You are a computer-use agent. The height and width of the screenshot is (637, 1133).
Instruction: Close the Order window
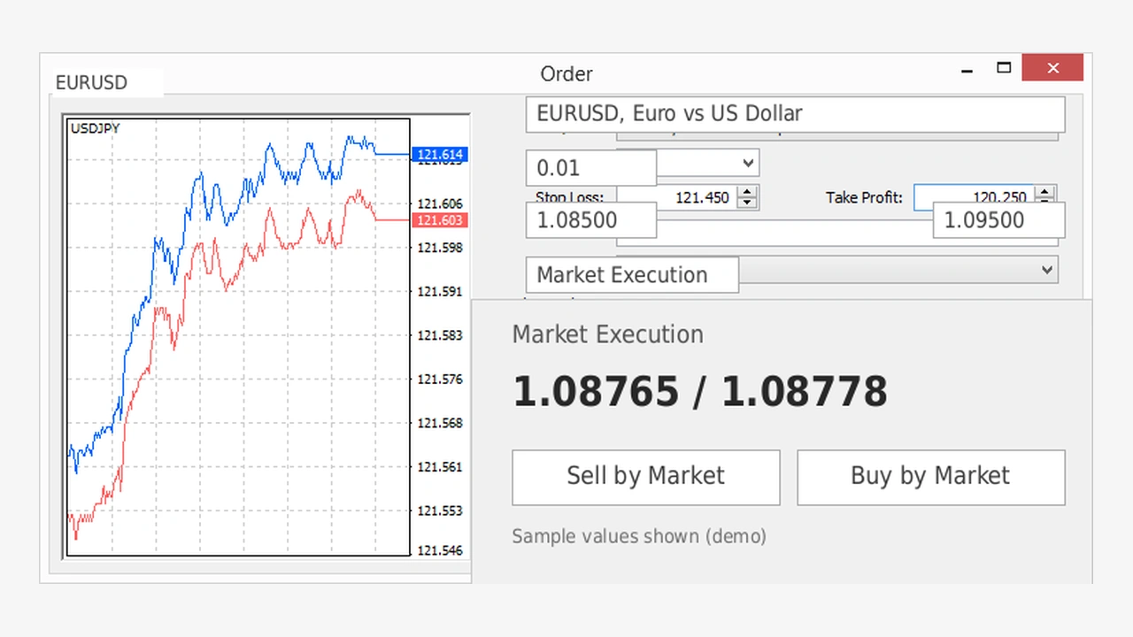[1052, 68]
